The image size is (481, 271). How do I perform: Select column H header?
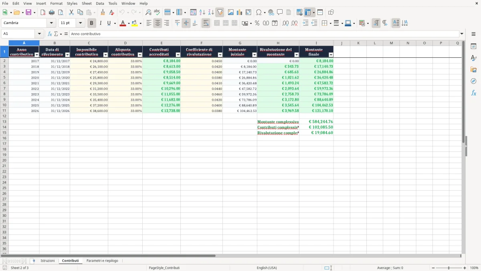pyautogui.click(x=278, y=43)
